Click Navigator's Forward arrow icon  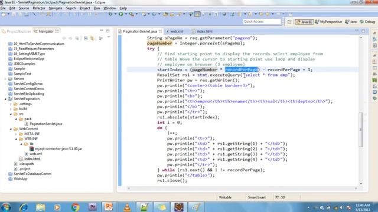[x=70, y=38]
